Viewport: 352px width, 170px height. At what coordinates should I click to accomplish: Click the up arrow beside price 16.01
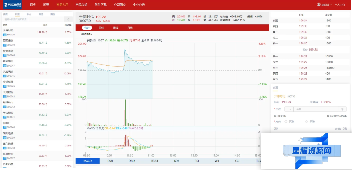pyautogui.click(x=46, y=74)
